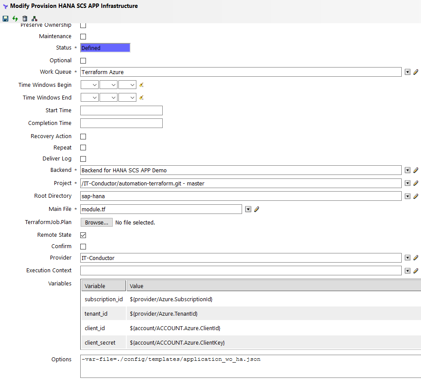Click the Value column header
This screenshot has height=381, width=421.
(274, 286)
